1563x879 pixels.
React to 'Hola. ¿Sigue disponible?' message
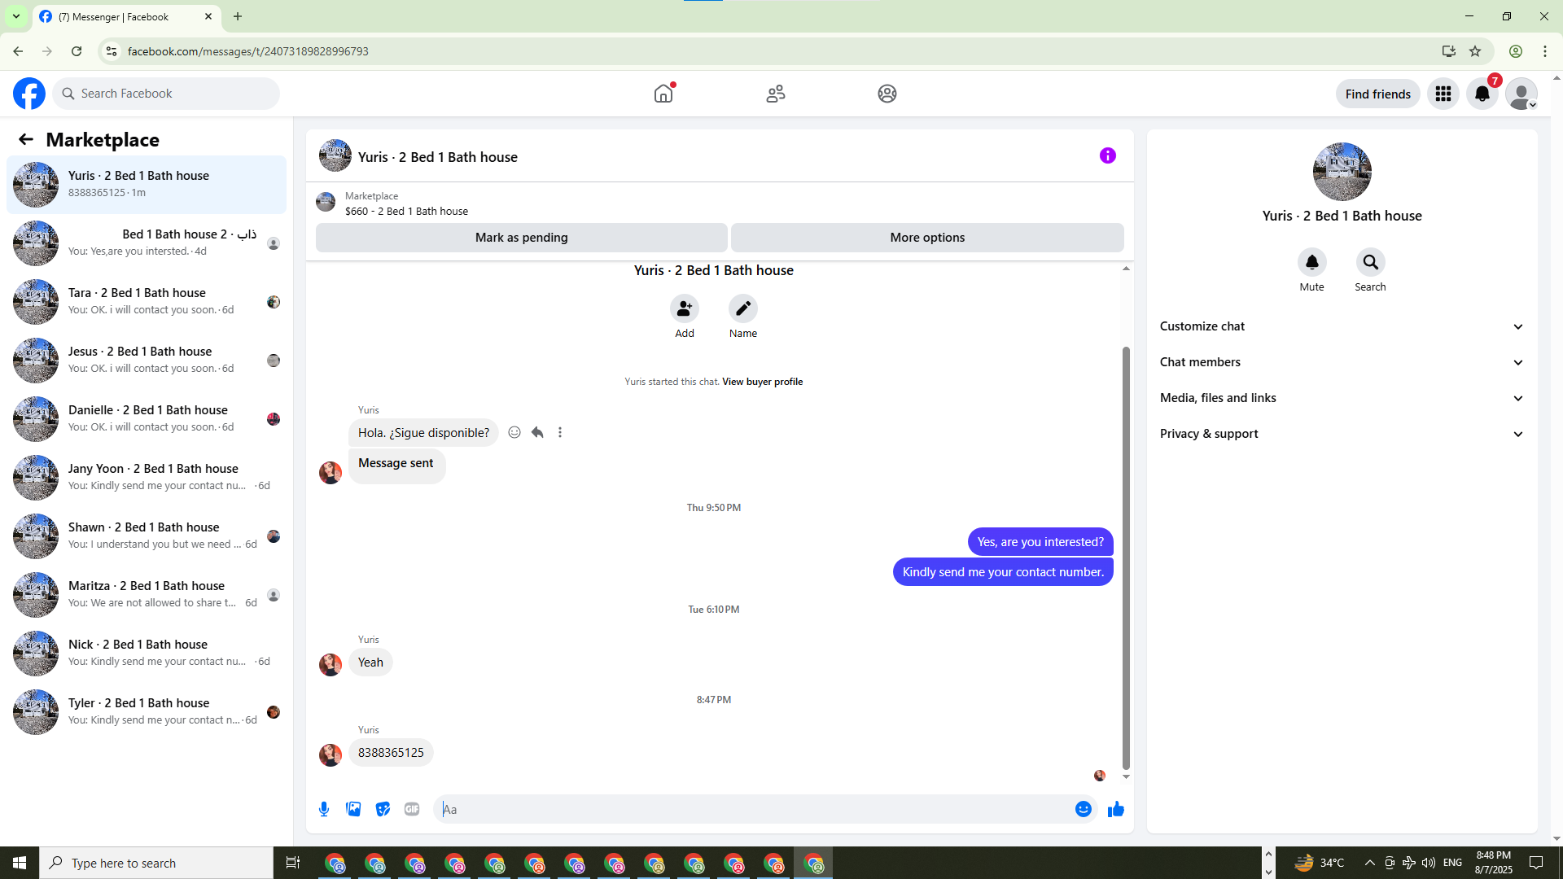click(514, 432)
